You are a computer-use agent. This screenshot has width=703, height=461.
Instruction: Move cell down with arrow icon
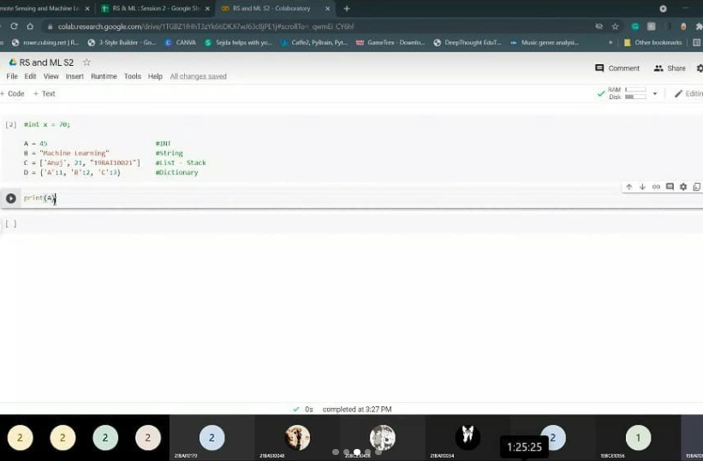pyautogui.click(x=642, y=186)
